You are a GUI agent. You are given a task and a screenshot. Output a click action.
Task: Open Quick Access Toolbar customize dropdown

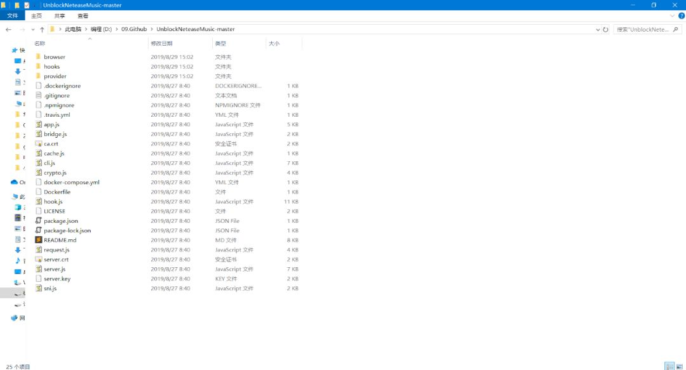(x=34, y=5)
